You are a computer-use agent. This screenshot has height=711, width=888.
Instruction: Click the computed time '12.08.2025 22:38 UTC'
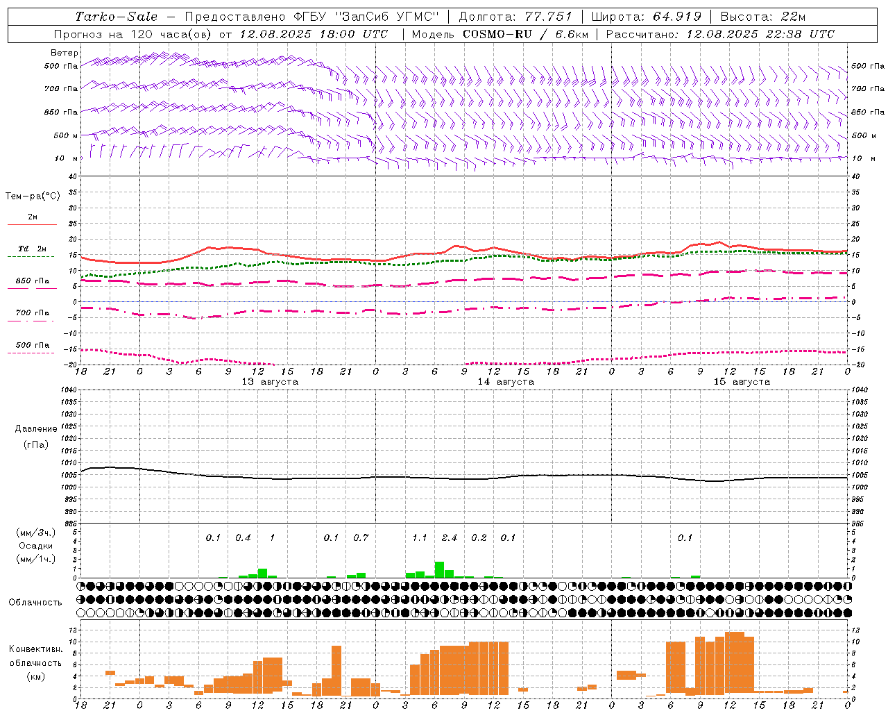coord(760,34)
